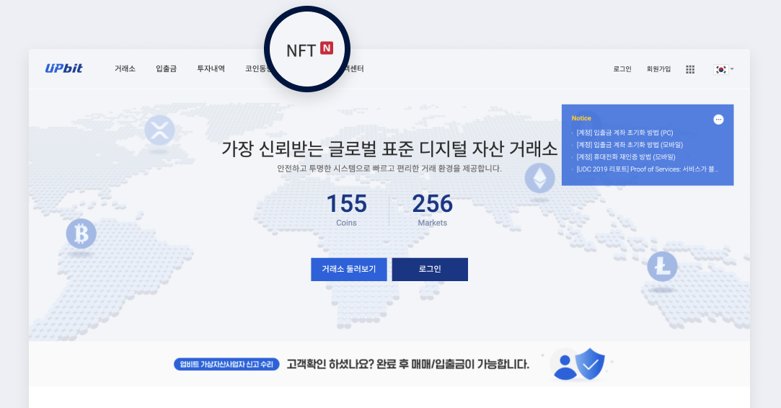Open the apps grid icon
The height and width of the screenshot is (408, 781).
point(690,69)
